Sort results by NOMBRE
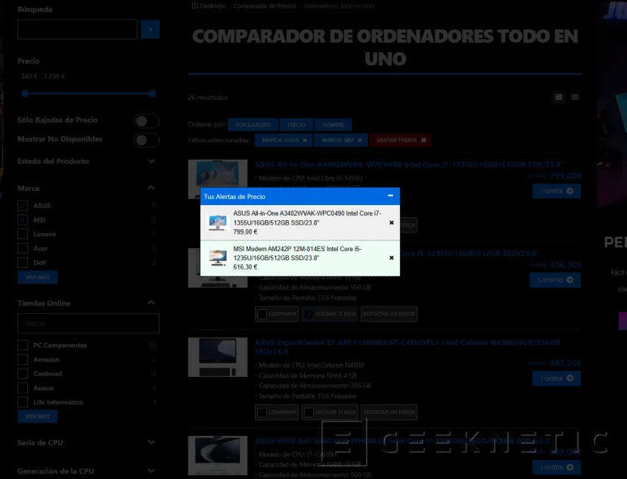 [333, 125]
